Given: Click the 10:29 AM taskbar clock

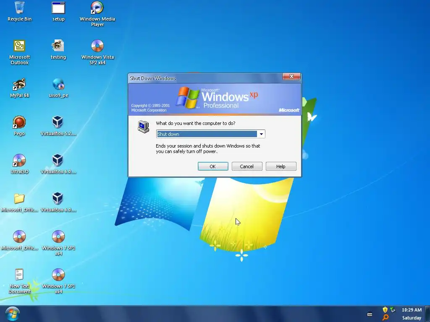Looking at the screenshot, I should coord(412,310).
